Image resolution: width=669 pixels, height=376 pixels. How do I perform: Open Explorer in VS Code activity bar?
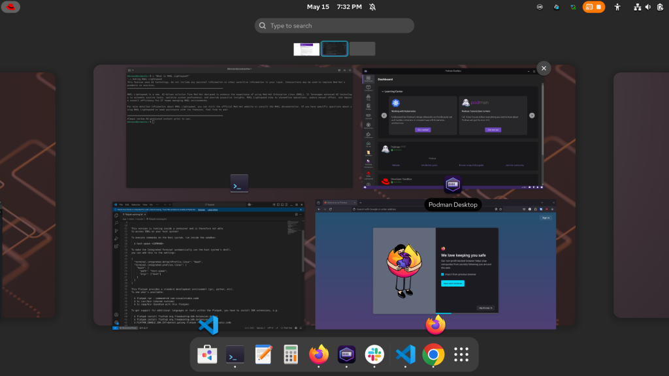116,215
